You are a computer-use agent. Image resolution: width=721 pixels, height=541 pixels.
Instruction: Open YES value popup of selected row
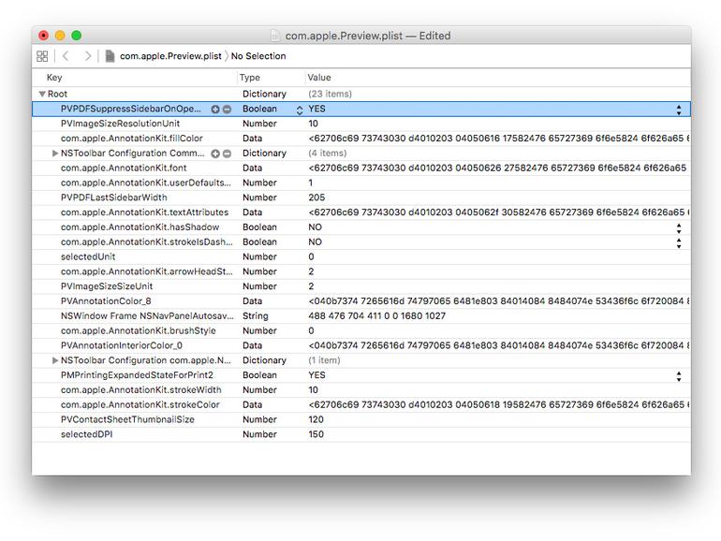coord(679,110)
